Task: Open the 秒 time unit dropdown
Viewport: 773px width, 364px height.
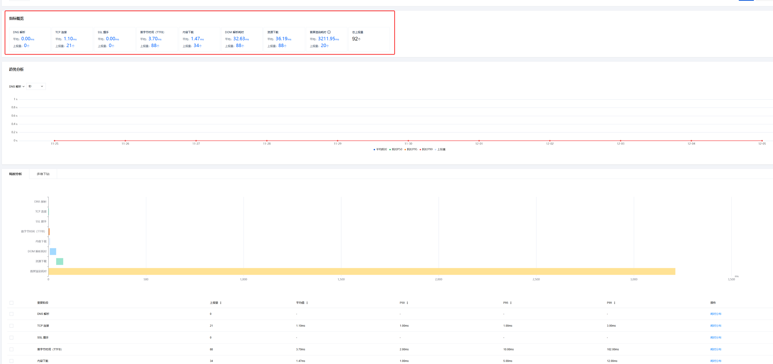Action: tap(36, 87)
